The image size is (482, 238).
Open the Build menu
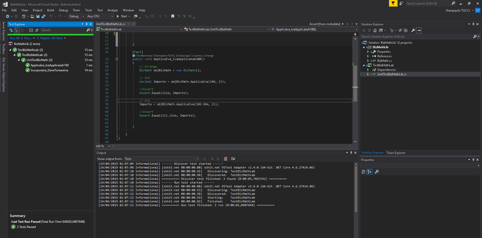click(x=51, y=10)
